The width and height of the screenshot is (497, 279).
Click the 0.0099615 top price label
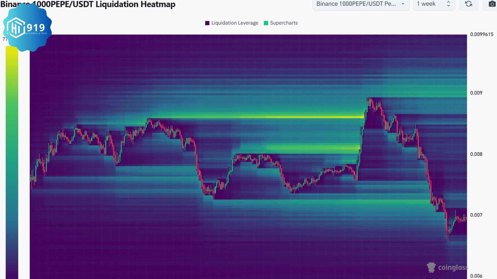(482, 34)
